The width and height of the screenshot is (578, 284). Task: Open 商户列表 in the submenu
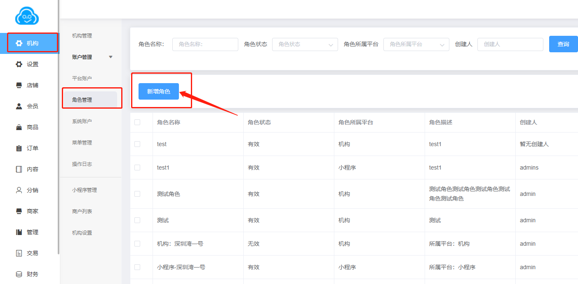coord(82,212)
